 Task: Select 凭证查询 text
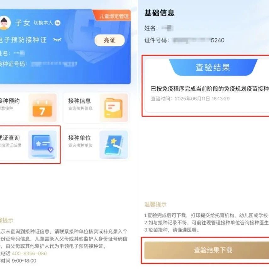point(10,138)
